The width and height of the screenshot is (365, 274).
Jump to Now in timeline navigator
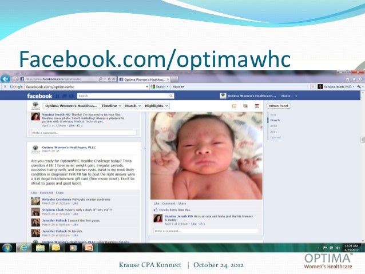tap(273, 114)
